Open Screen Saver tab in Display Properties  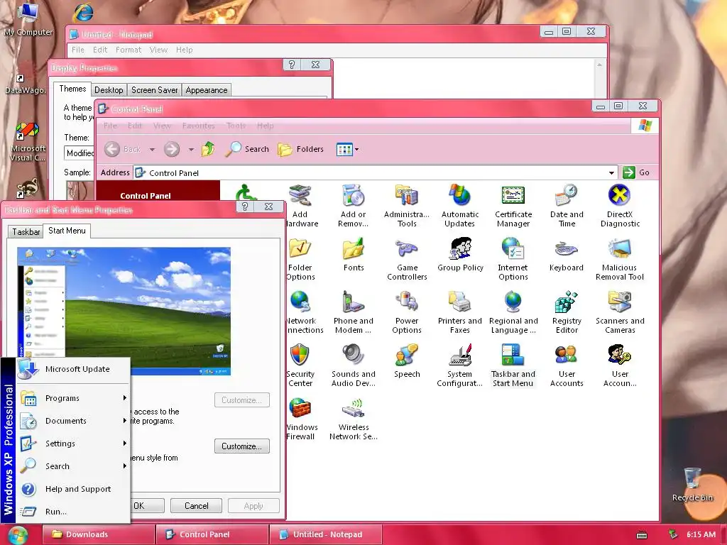tap(154, 90)
